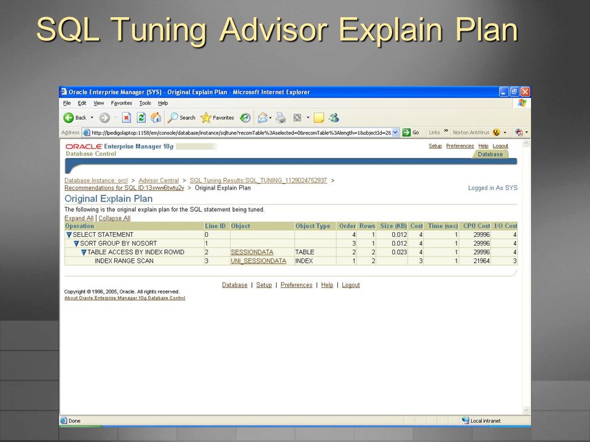Collapse the SELECT STATEMENT row
590x442 pixels.
[x=69, y=235]
